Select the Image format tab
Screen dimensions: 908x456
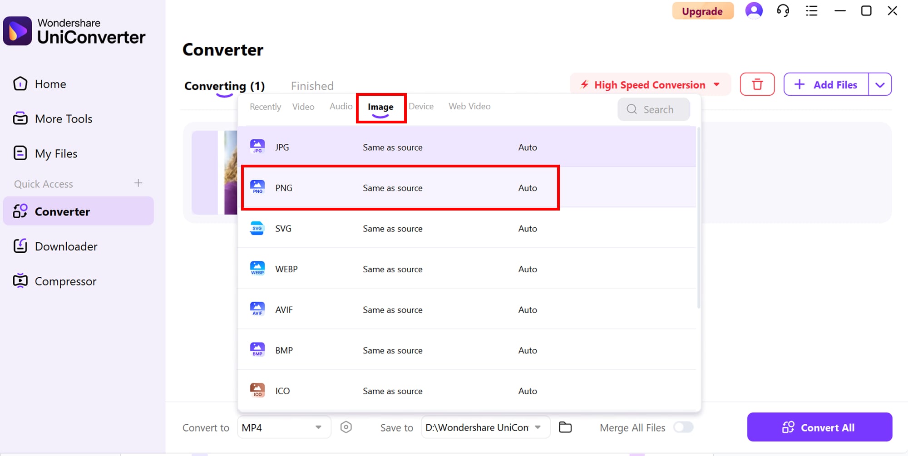380,107
